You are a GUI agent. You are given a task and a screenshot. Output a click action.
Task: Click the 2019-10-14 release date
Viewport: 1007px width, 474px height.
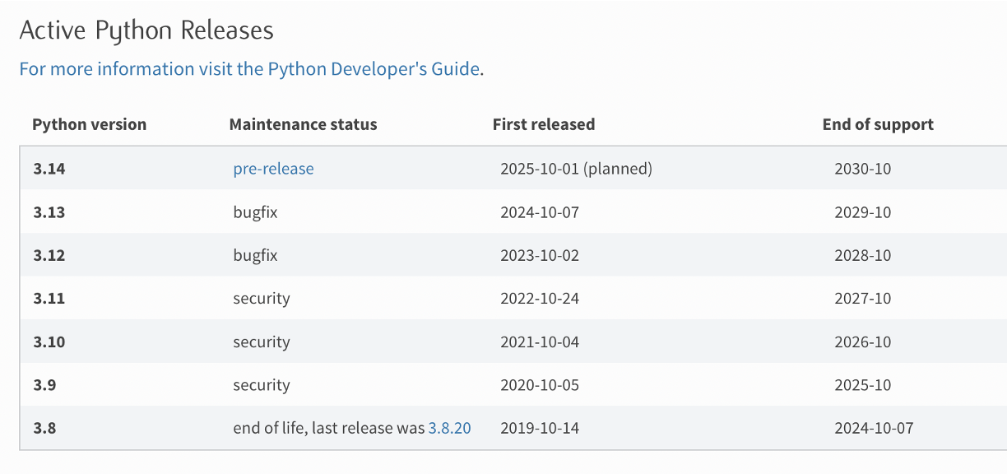coord(540,429)
